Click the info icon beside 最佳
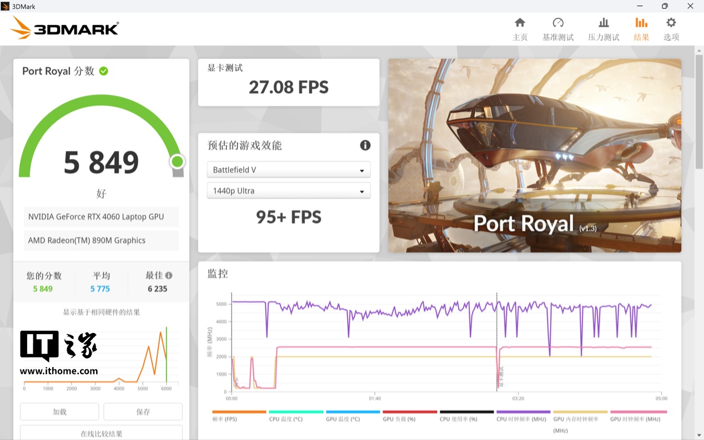Image resolution: width=704 pixels, height=440 pixels. [x=169, y=275]
